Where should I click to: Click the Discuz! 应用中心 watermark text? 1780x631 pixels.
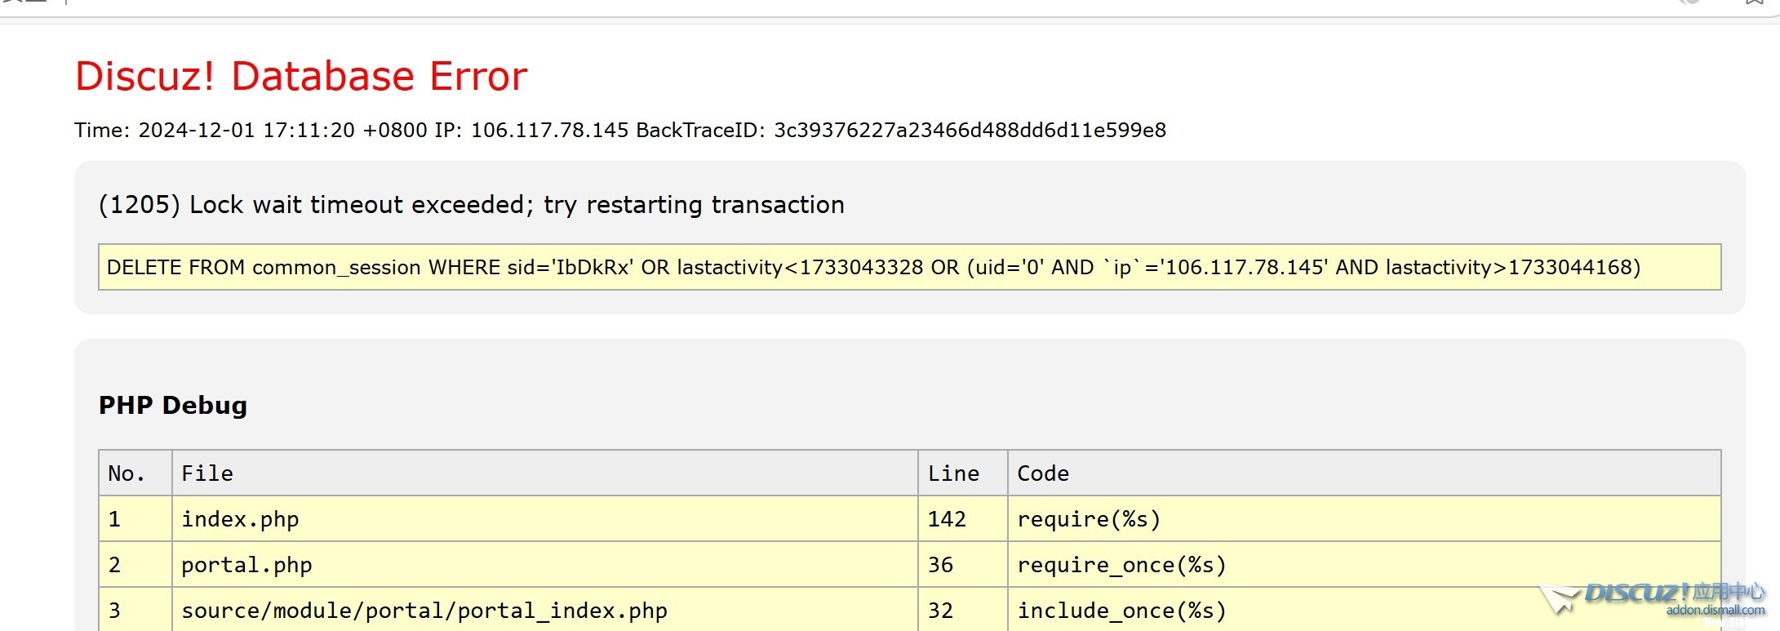[1675, 592]
